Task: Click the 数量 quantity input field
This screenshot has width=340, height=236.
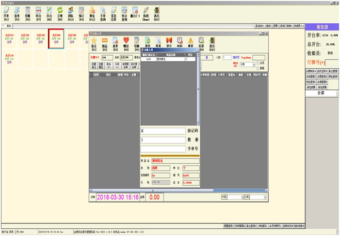Action: (162, 140)
